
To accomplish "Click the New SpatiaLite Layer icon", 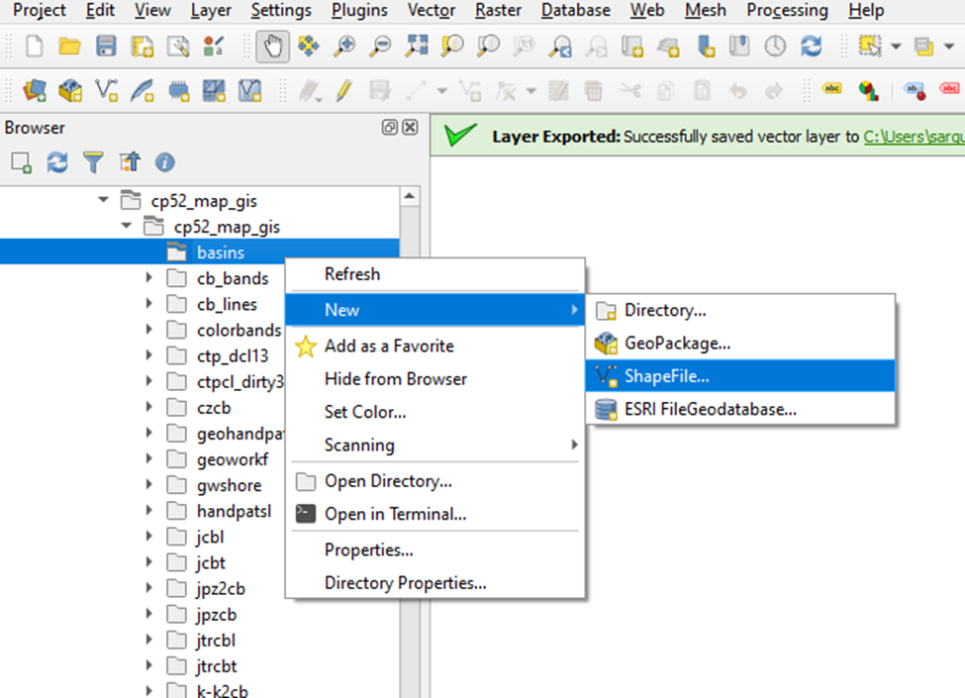I will (x=143, y=91).
